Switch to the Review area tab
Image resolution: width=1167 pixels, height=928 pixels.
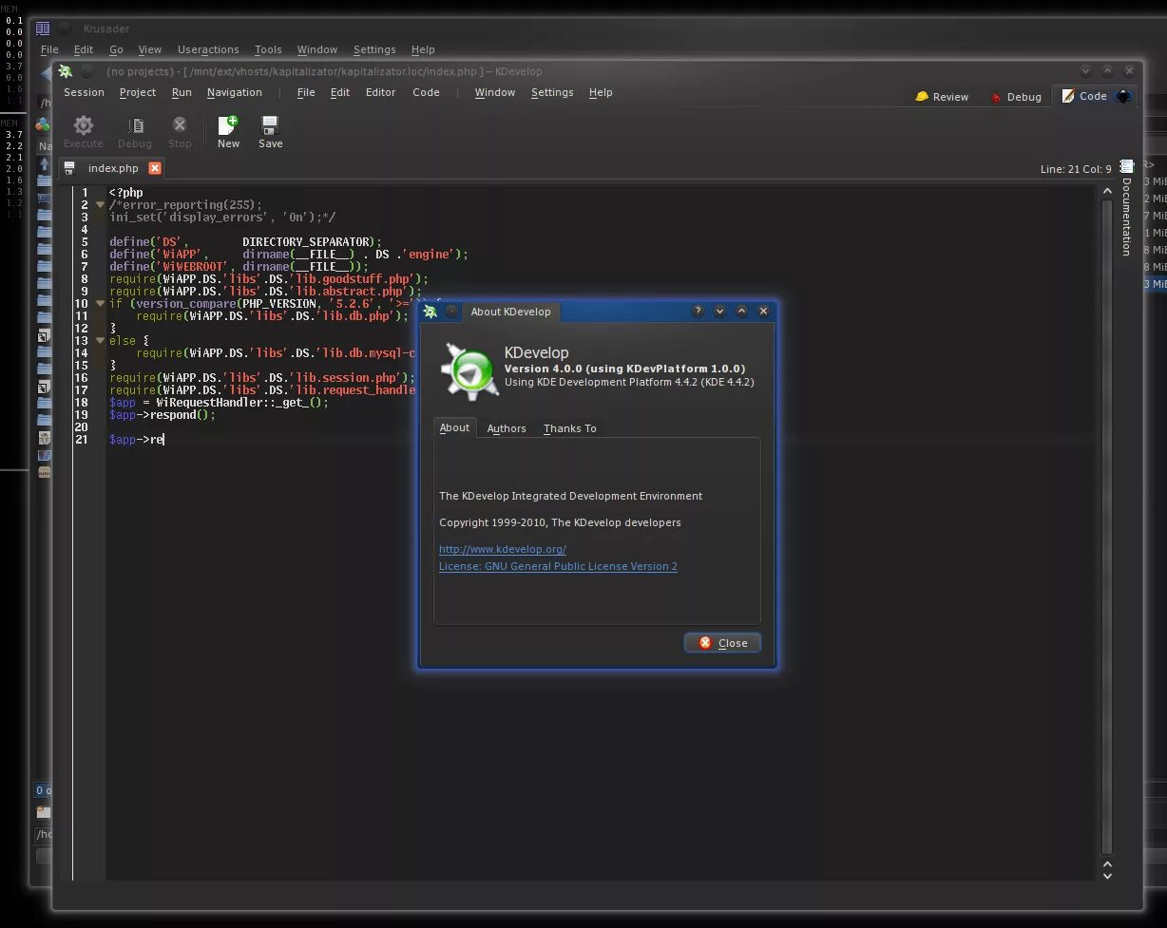[x=942, y=97]
